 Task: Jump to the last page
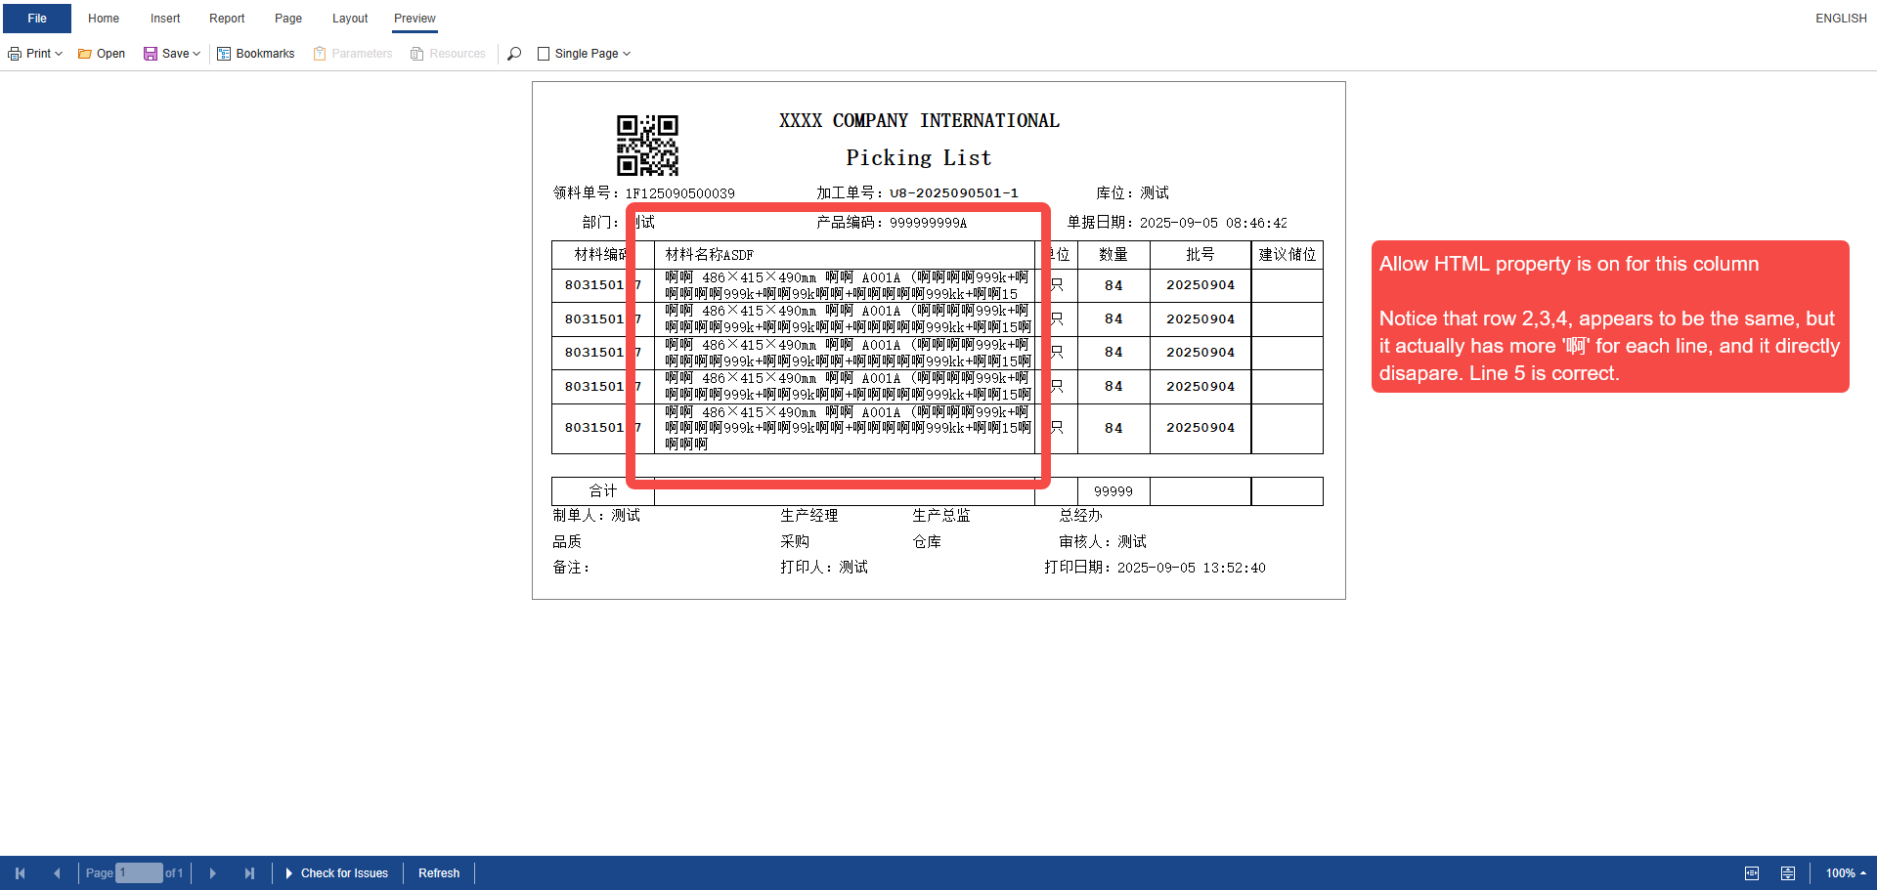click(x=249, y=873)
